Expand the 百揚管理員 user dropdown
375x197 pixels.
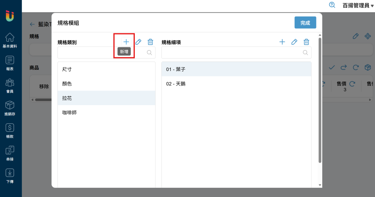pos(358,5)
